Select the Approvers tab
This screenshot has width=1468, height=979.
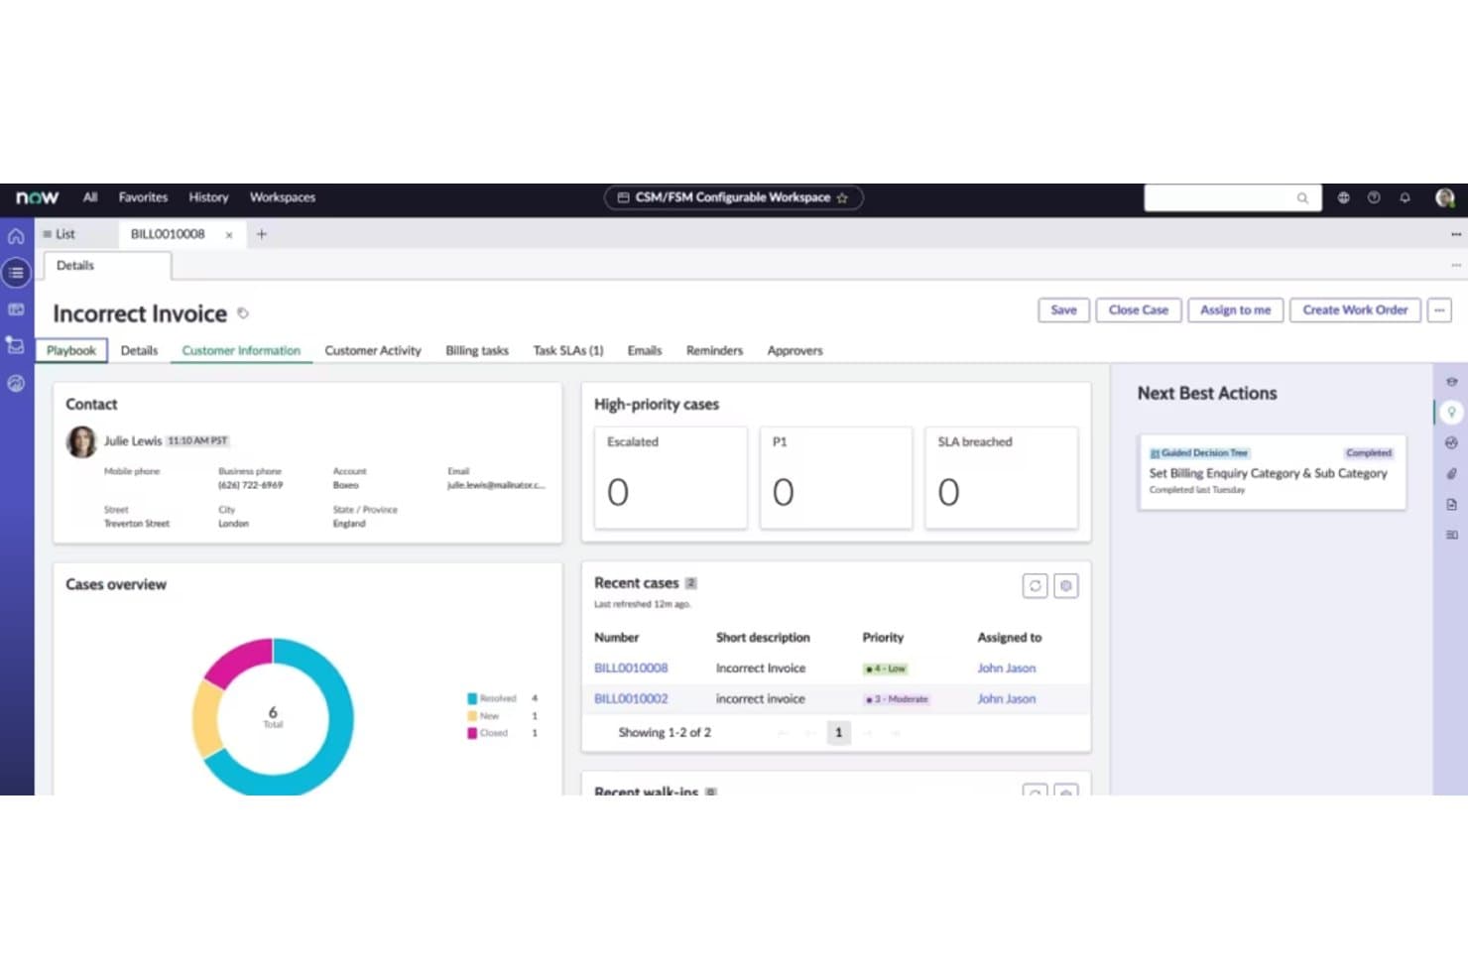coord(795,350)
